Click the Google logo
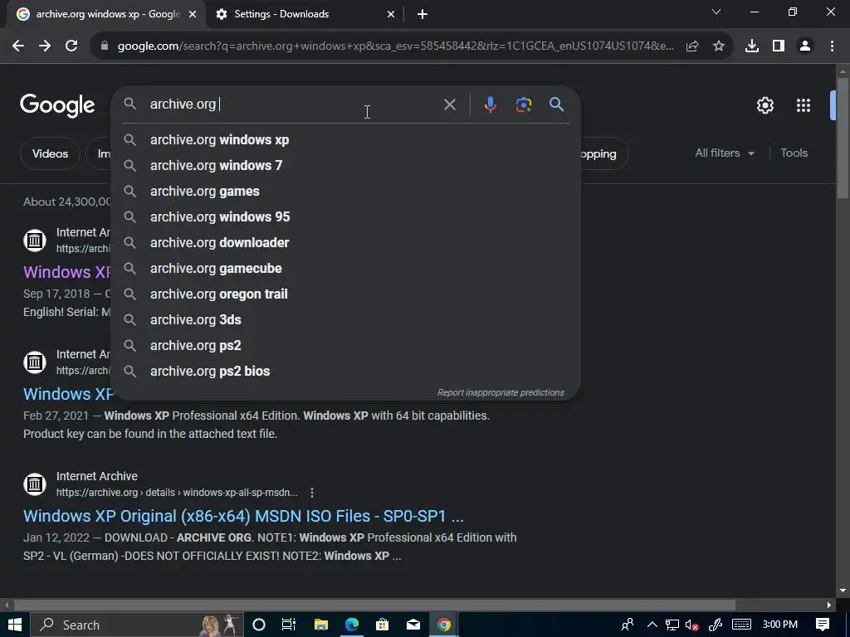The width and height of the screenshot is (850, 637). pos(57,105)
